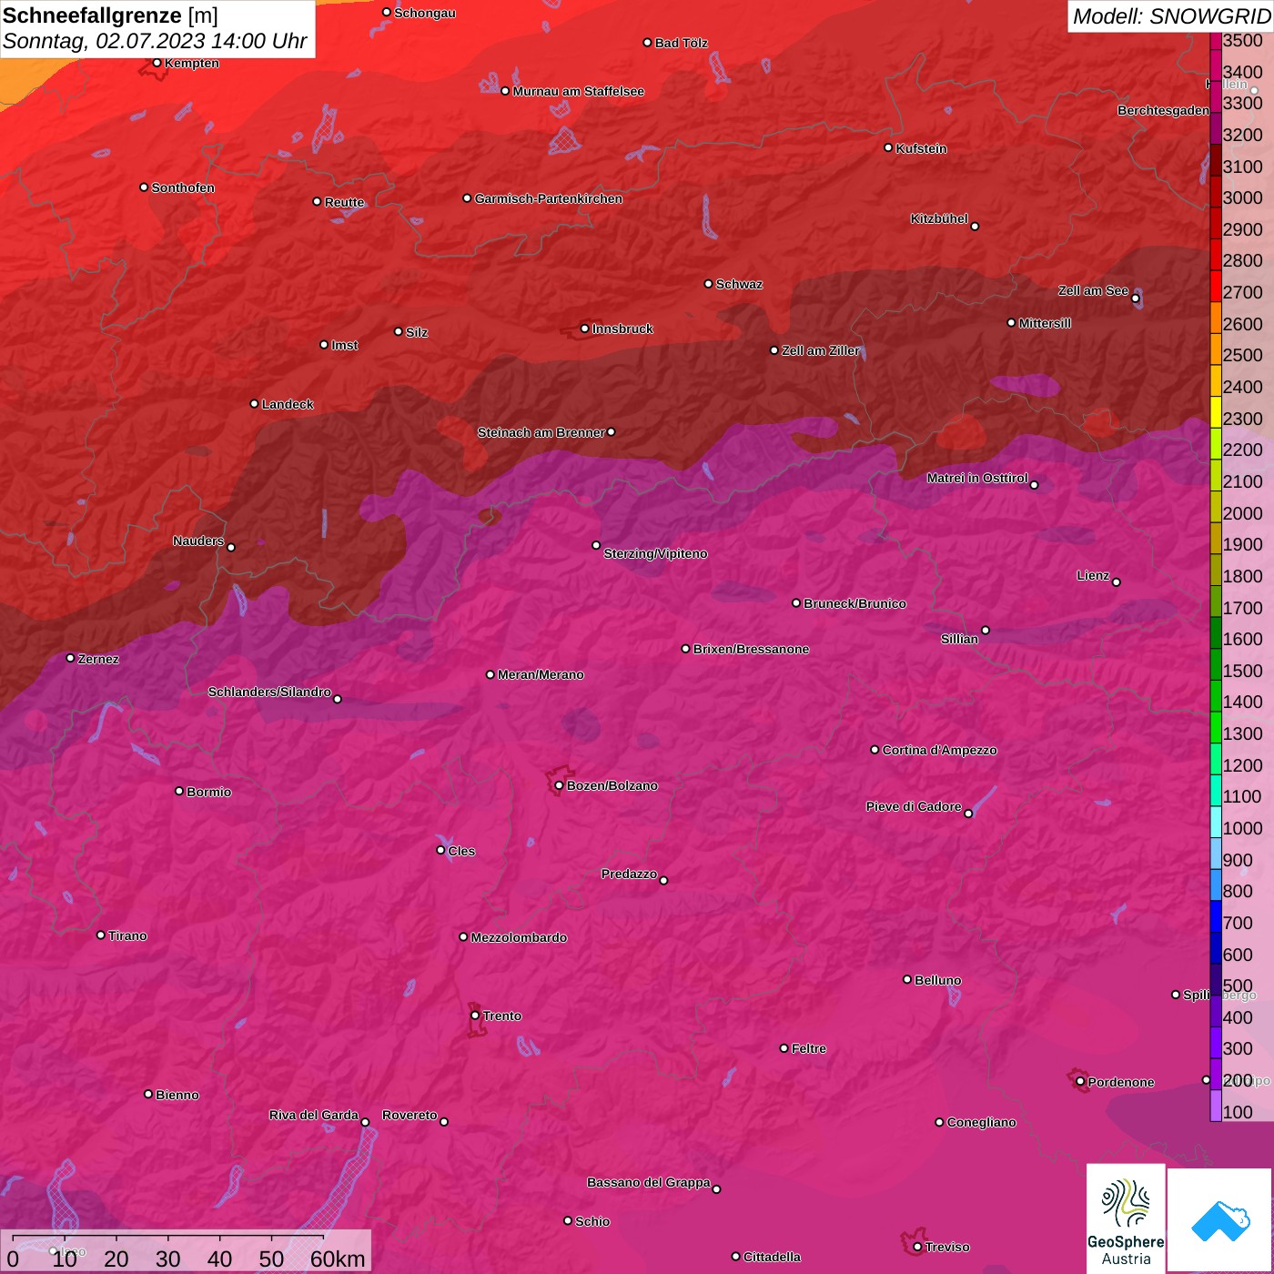
Task: Select the 'Riva del Garda' label
Action: tap(314, 1115)
